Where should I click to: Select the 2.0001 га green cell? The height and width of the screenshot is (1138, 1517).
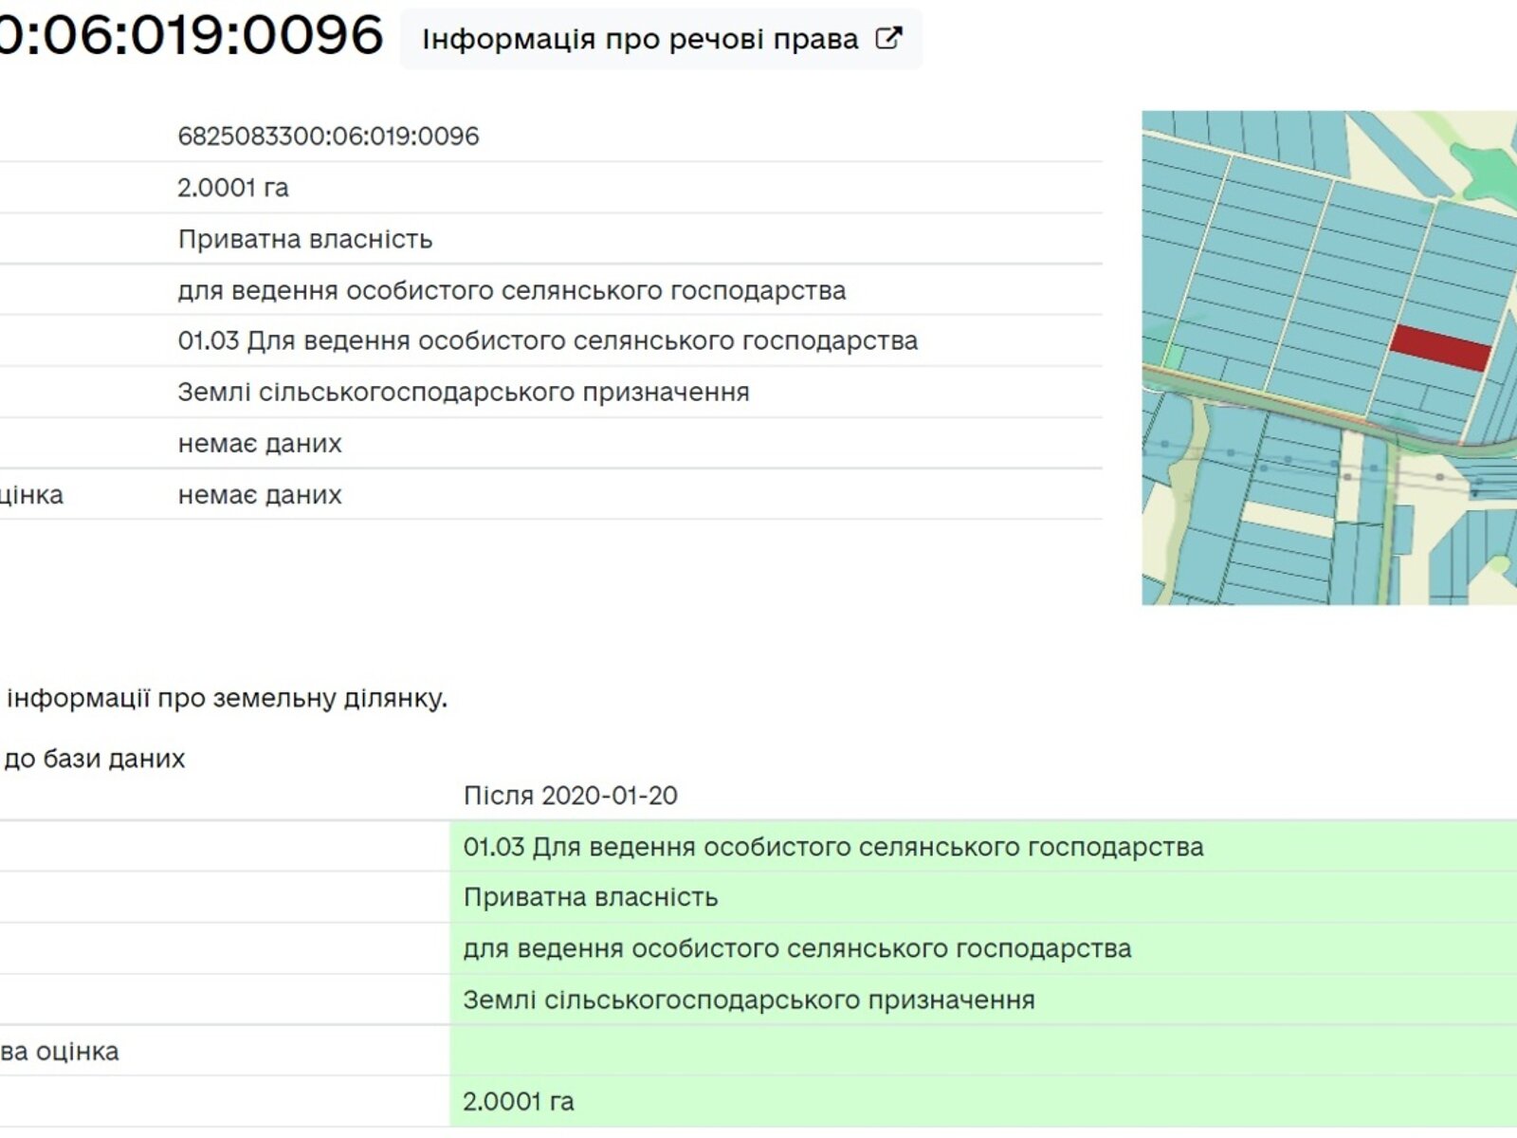pos(519,1102)
